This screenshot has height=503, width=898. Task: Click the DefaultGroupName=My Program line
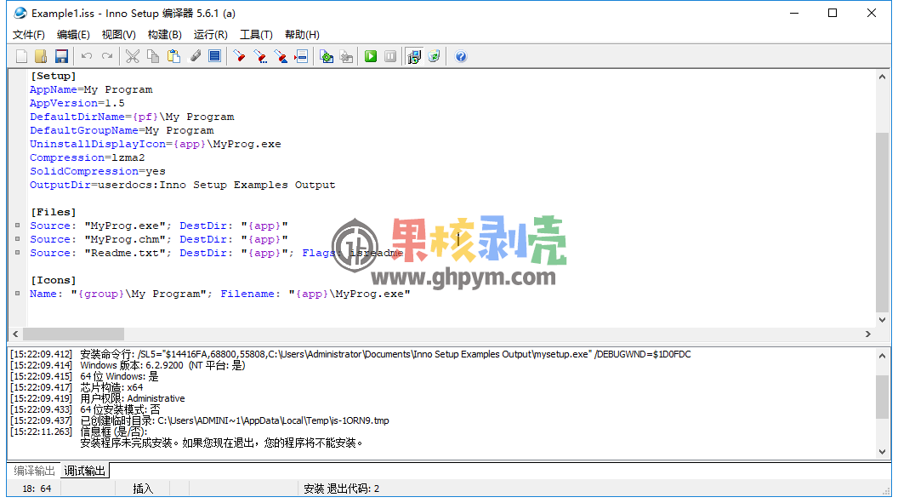click(x=122, y=130)
